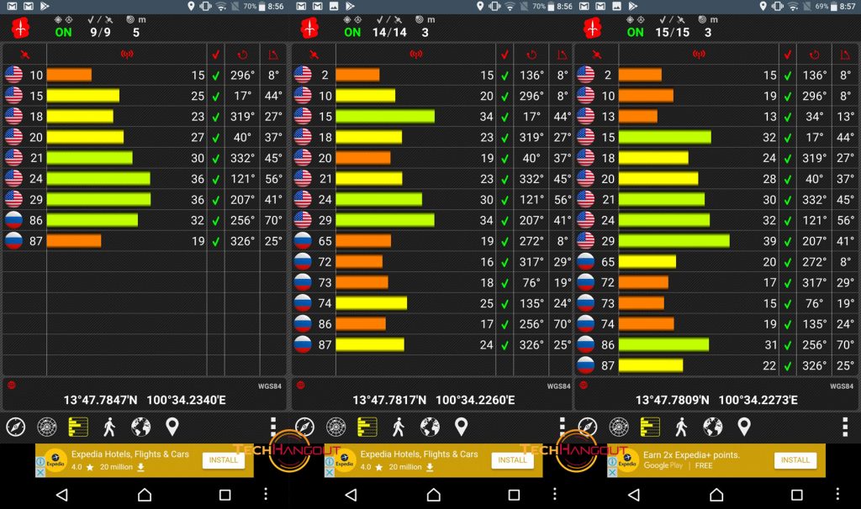
Task: Tap red app logo beside ON 9/9
Action: pyautogui.click(x=20, y=28)
